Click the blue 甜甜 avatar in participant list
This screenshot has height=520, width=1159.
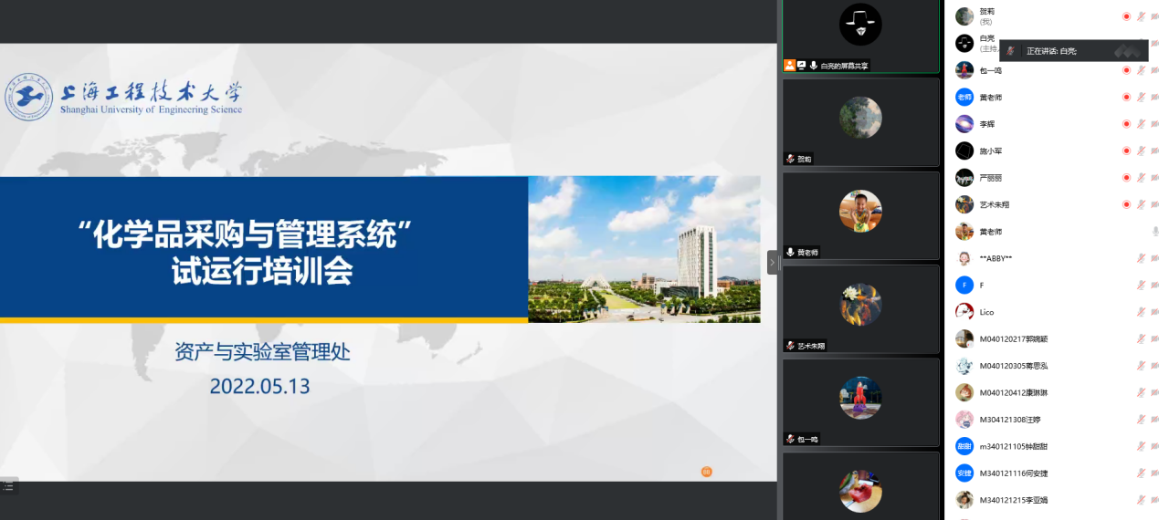pos(964,447)
